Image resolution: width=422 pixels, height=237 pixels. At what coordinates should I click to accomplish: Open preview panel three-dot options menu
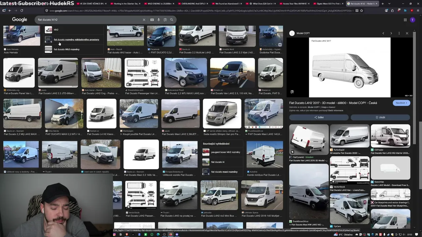click(x=399, y=33)
